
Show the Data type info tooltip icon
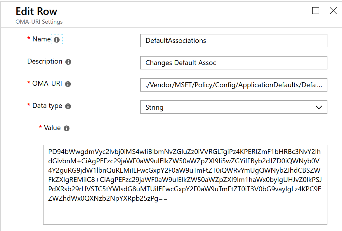[68, 106]
